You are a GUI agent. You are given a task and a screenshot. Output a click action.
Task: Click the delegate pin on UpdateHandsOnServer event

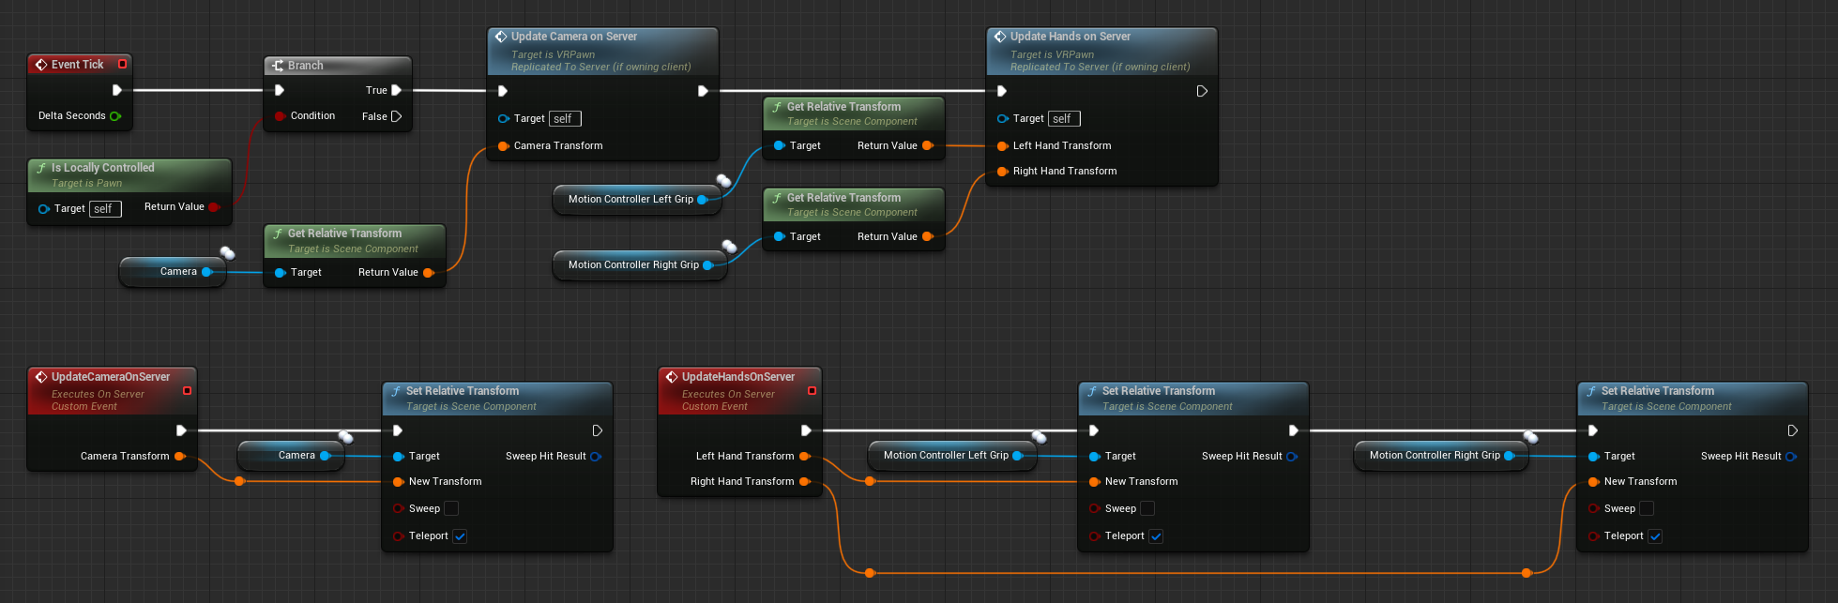tap(812, 390)
